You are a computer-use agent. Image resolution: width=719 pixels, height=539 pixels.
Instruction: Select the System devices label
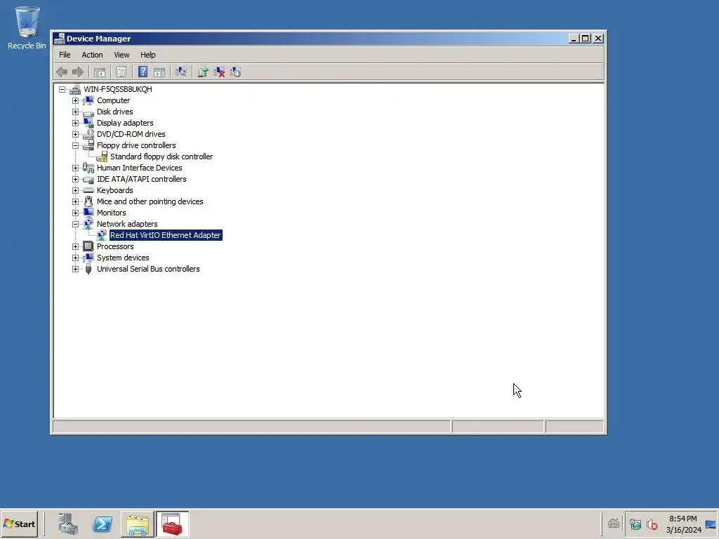(x=123, y=258)
